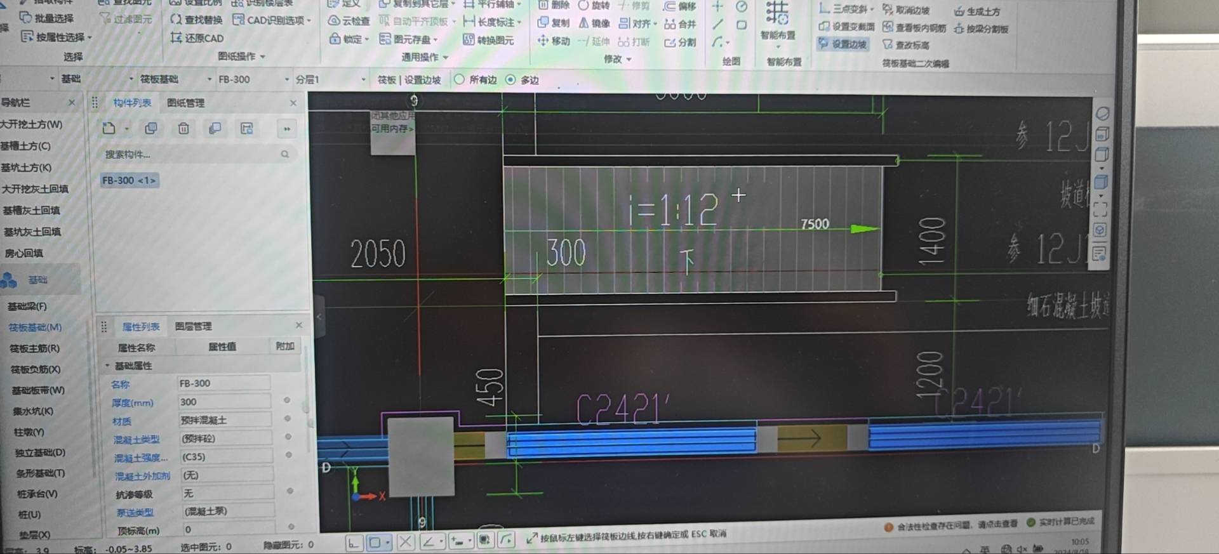Screen dimensions: 1219x554
Task: Click the 查找替换 find and replace tool
Action: (x=196, y=19)
